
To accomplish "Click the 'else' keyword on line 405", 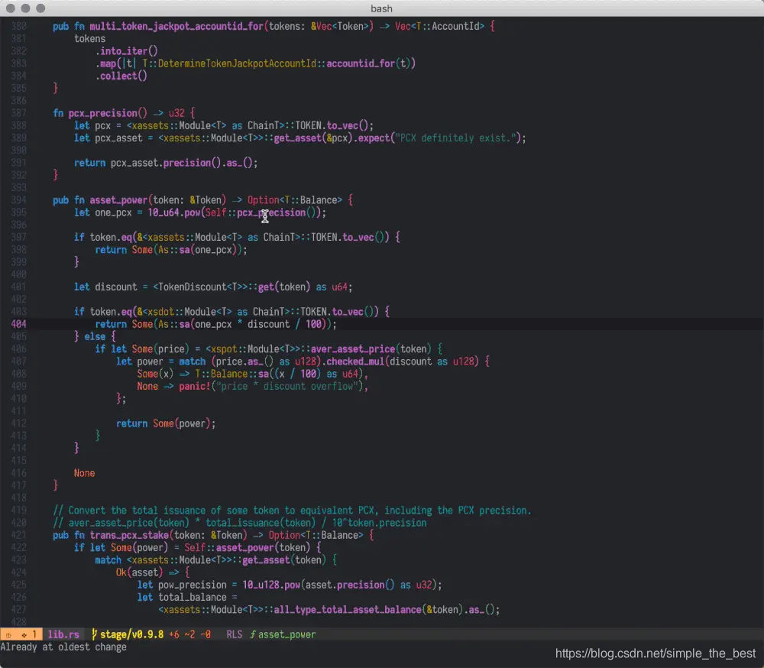I will [x=95, y=336].
